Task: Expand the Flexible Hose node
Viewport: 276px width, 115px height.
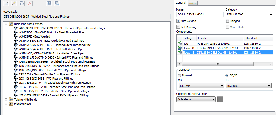Action: (x=7, y=104)
